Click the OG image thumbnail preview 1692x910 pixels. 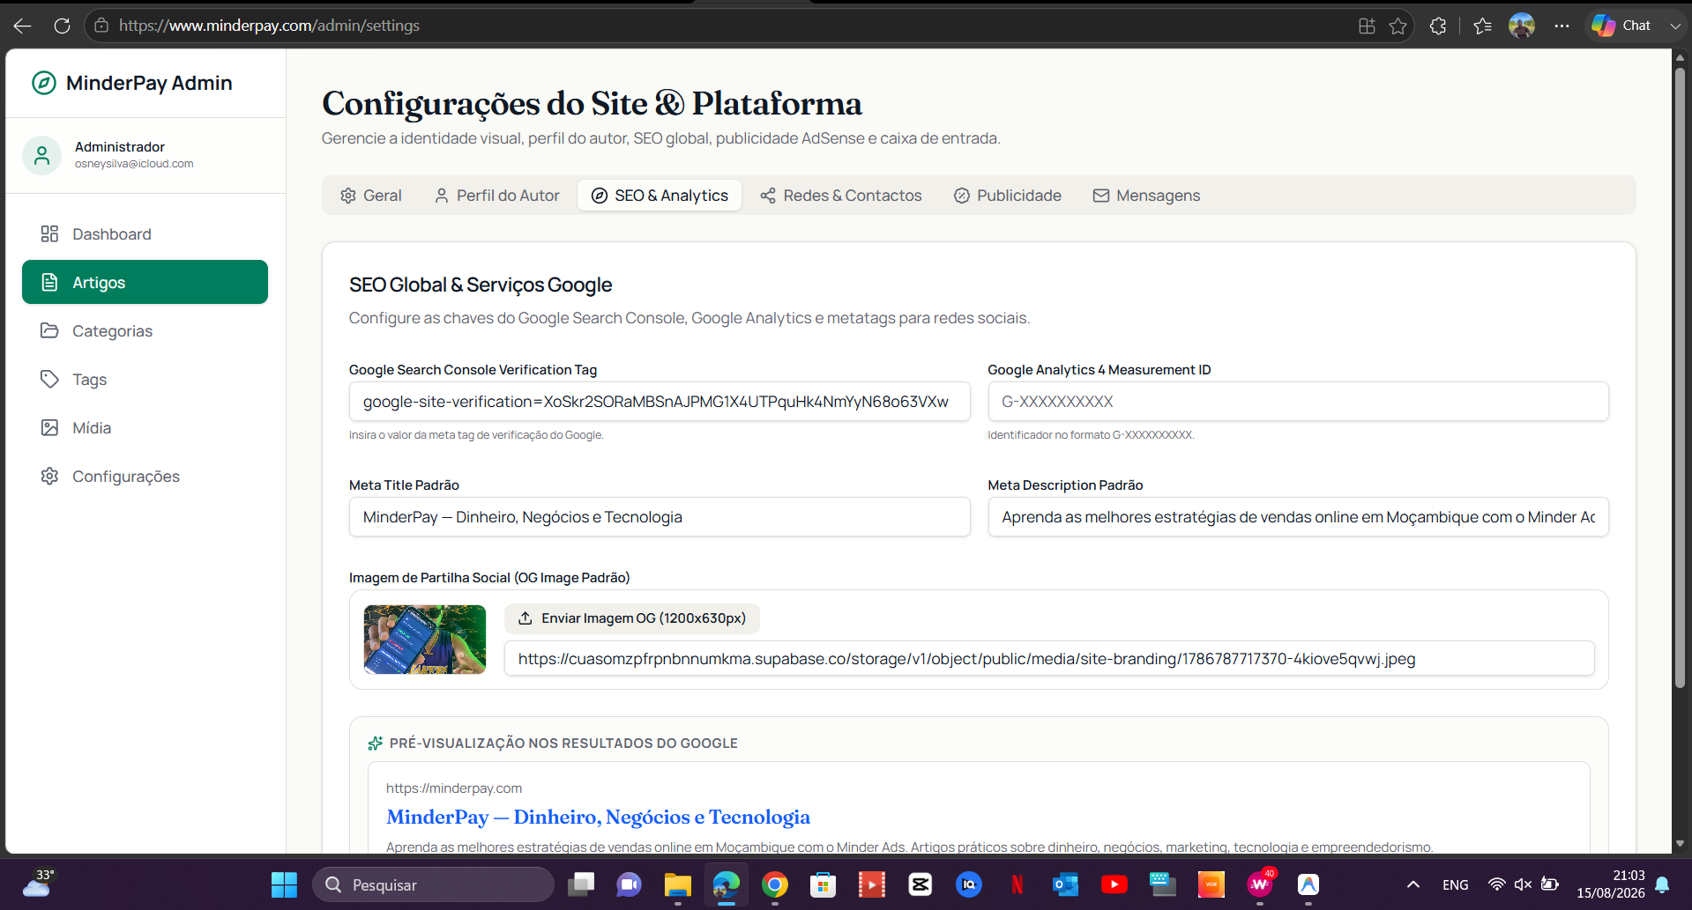pos(425,640)
